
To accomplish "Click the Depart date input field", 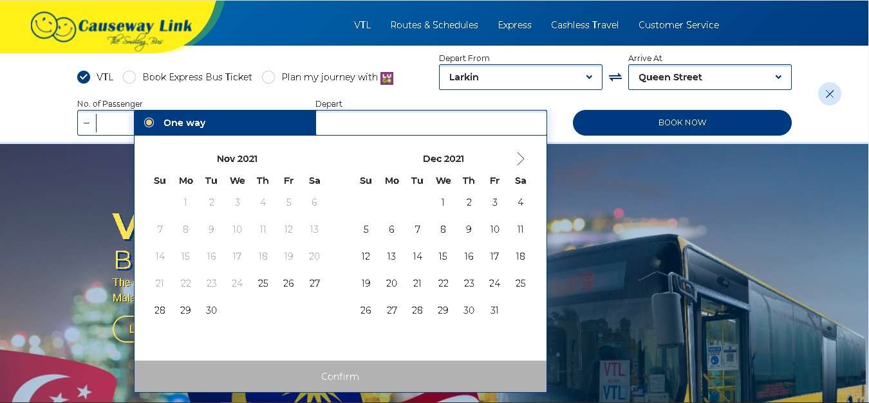I will point(431,123).
